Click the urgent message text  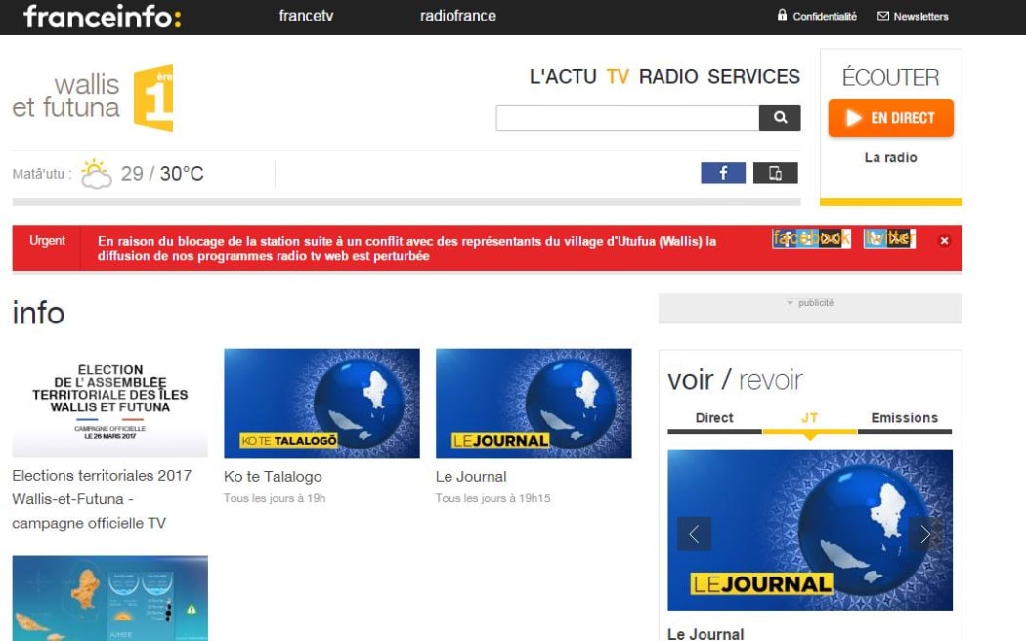[407, 248]
